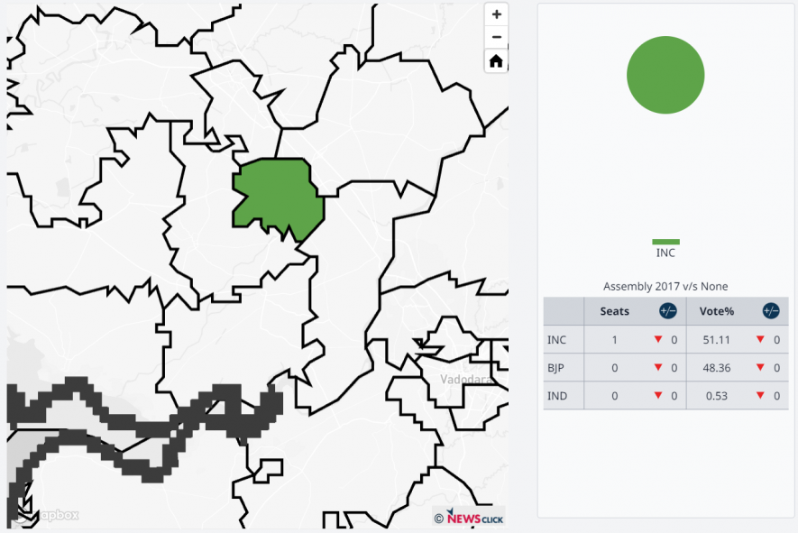
Task: Click red down arrow in INC seats row
Action: pyautogui.click(x=658, y=340)
